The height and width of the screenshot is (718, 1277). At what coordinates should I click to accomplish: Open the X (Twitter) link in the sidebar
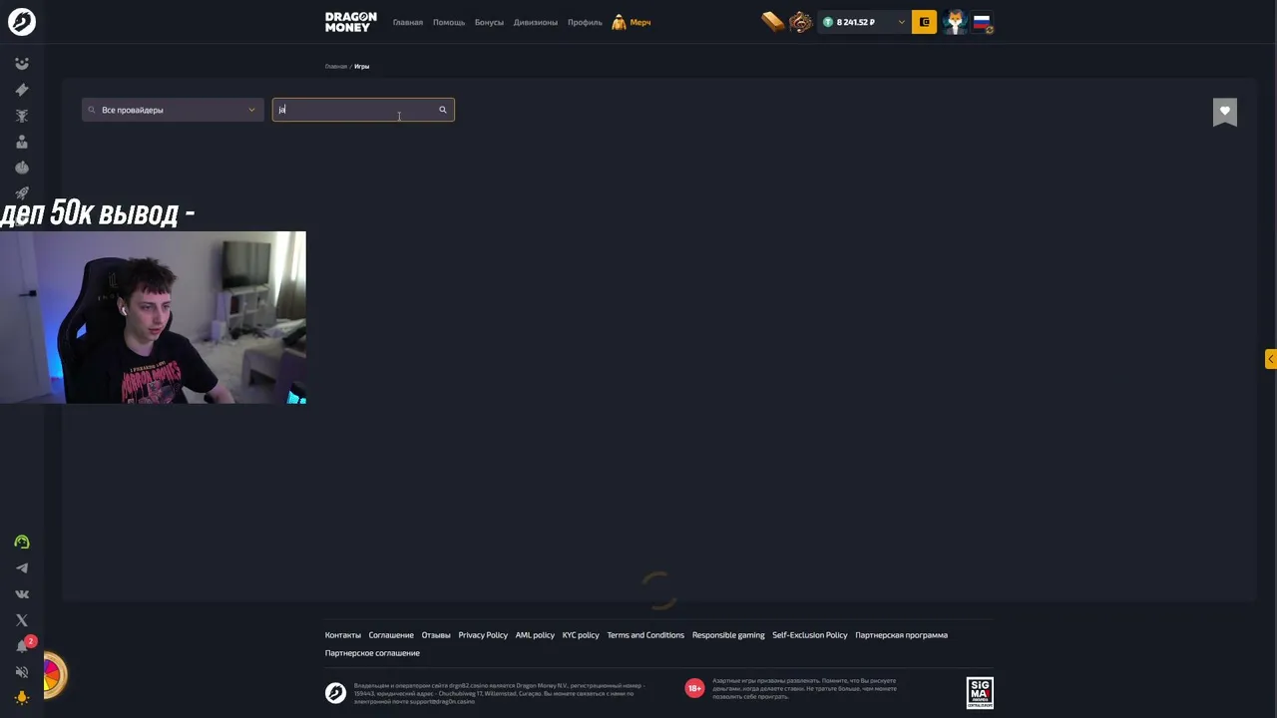click(22, 620)
